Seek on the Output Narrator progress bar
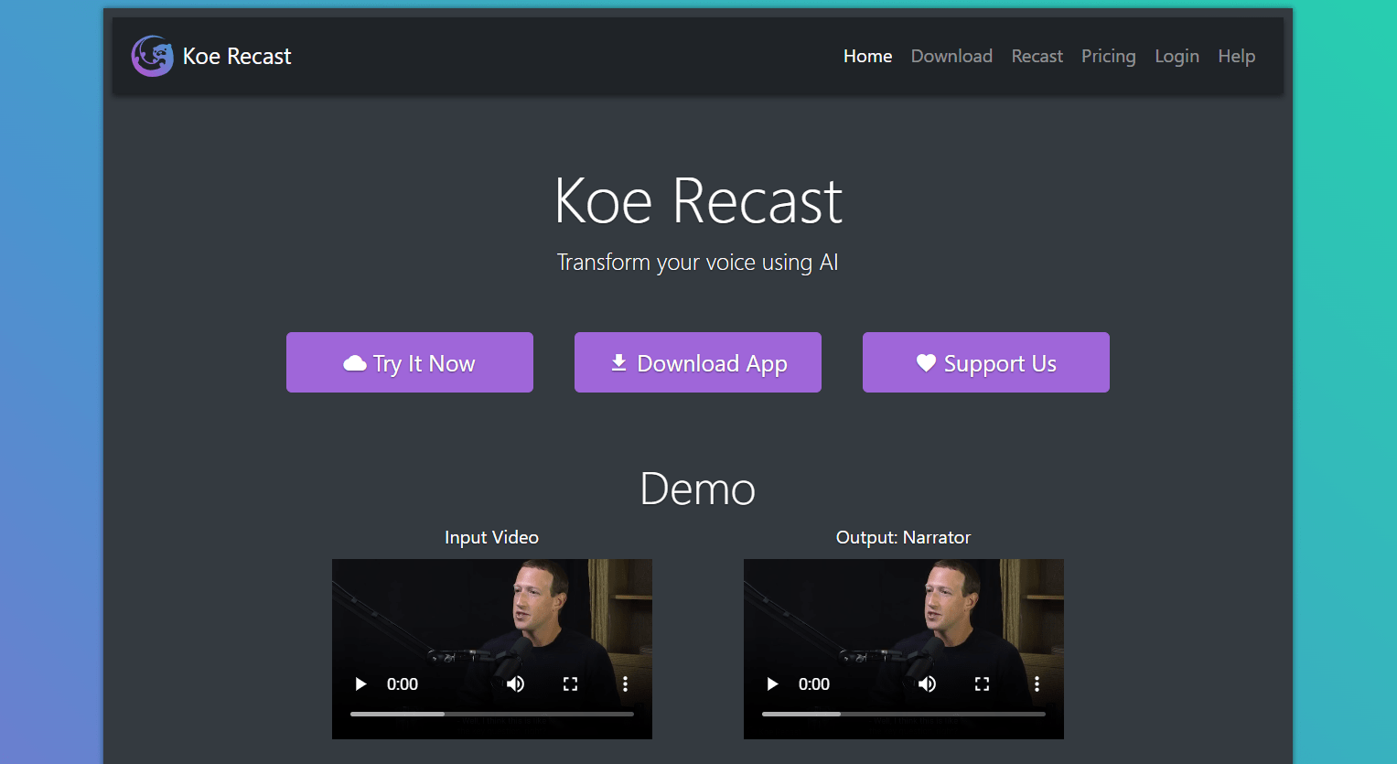 click(x=904, y=714)
